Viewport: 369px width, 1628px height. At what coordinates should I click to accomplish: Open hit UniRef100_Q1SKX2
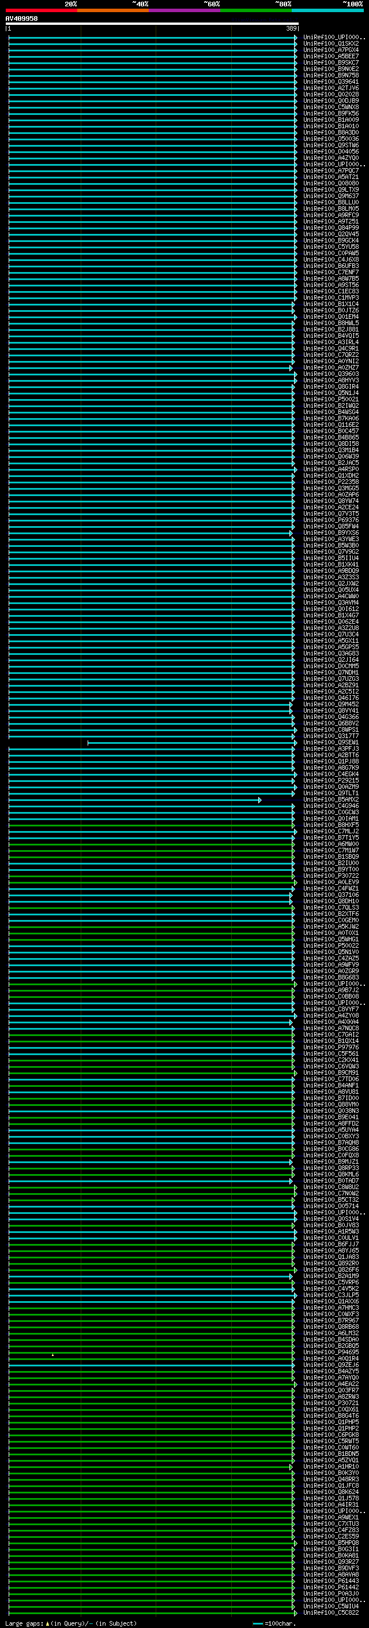330,44
